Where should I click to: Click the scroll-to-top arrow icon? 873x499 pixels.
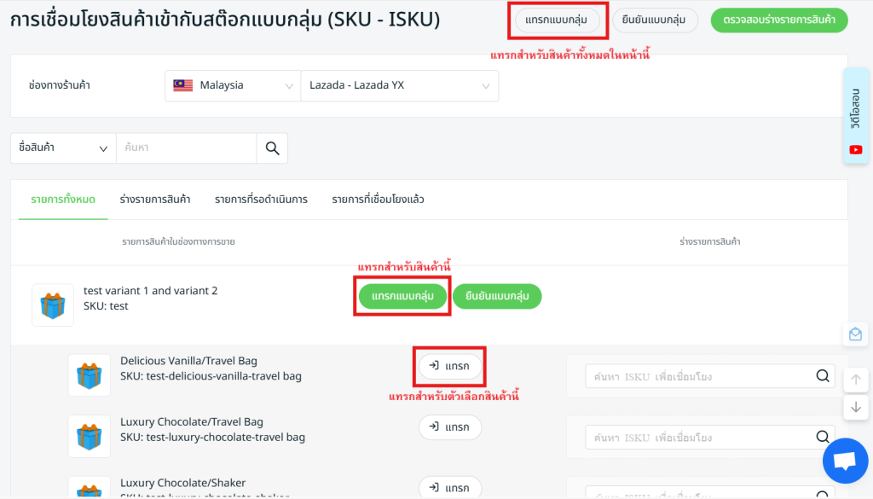855,380
